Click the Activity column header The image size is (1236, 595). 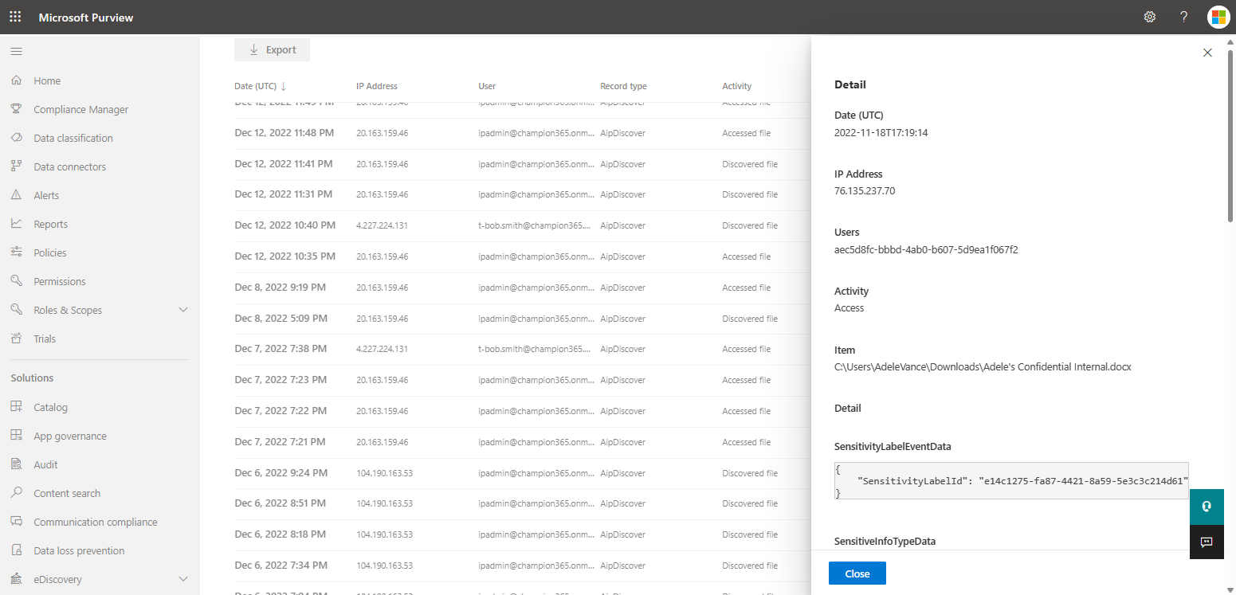click(x=737, y=86)
